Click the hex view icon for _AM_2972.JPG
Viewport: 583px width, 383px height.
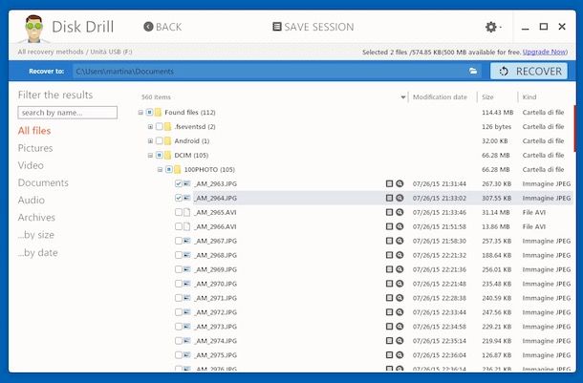point(389,312)
